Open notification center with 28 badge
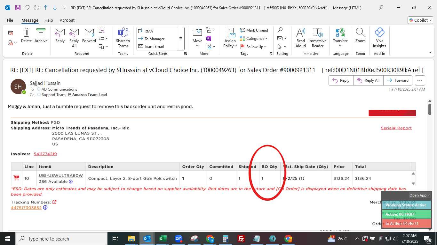This screenshot has width=437, height=245. (427, 239)
